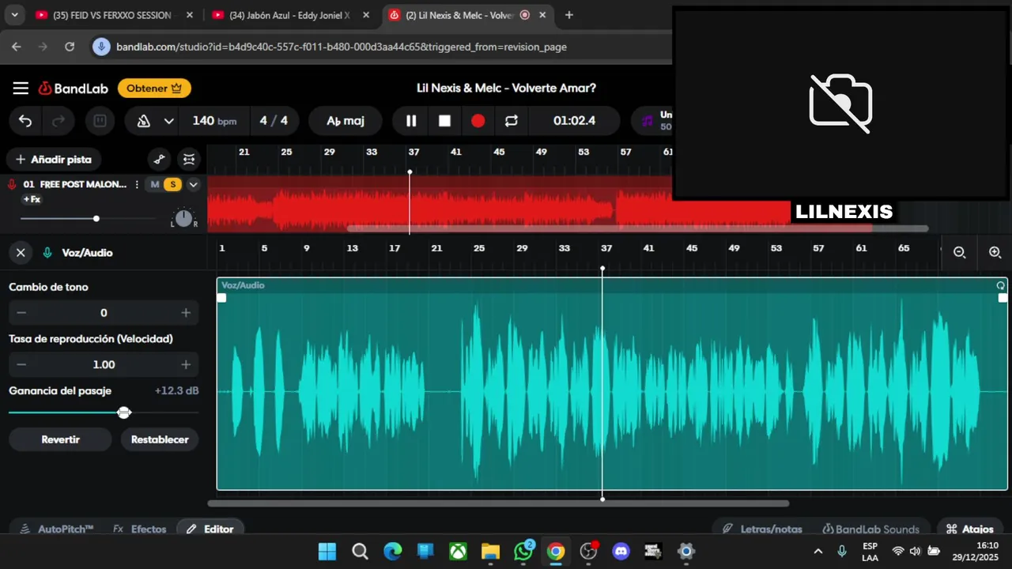Open the automation curve tool
1012x569 pixels.
tap(159, 159)
